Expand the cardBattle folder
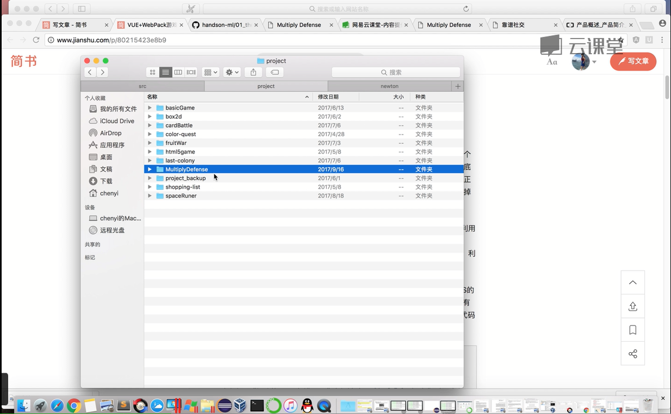The image size is (671, 414). [x=150, y=125]
